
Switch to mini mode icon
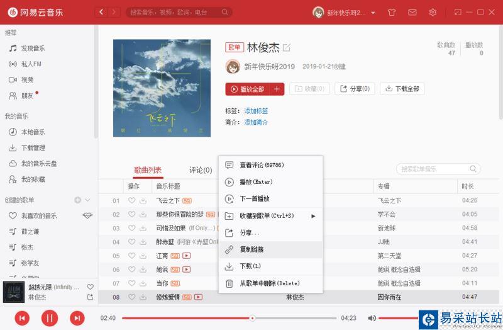click(458, 12)
